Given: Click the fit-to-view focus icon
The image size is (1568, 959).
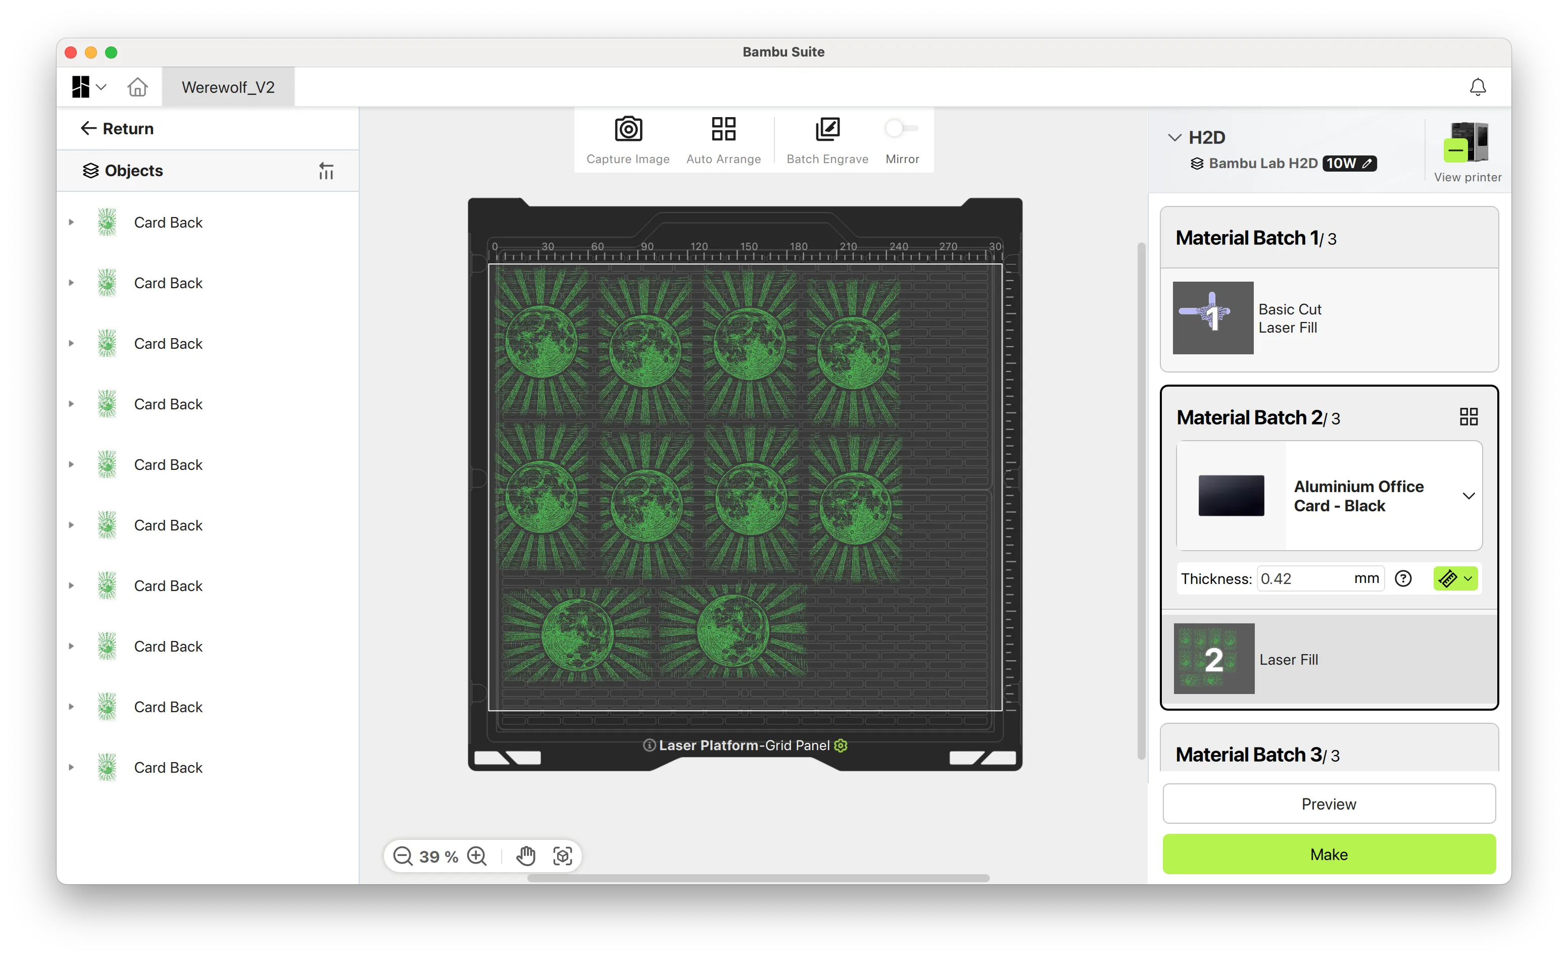Looking at the screenshot, I should [x=563, y=856].
